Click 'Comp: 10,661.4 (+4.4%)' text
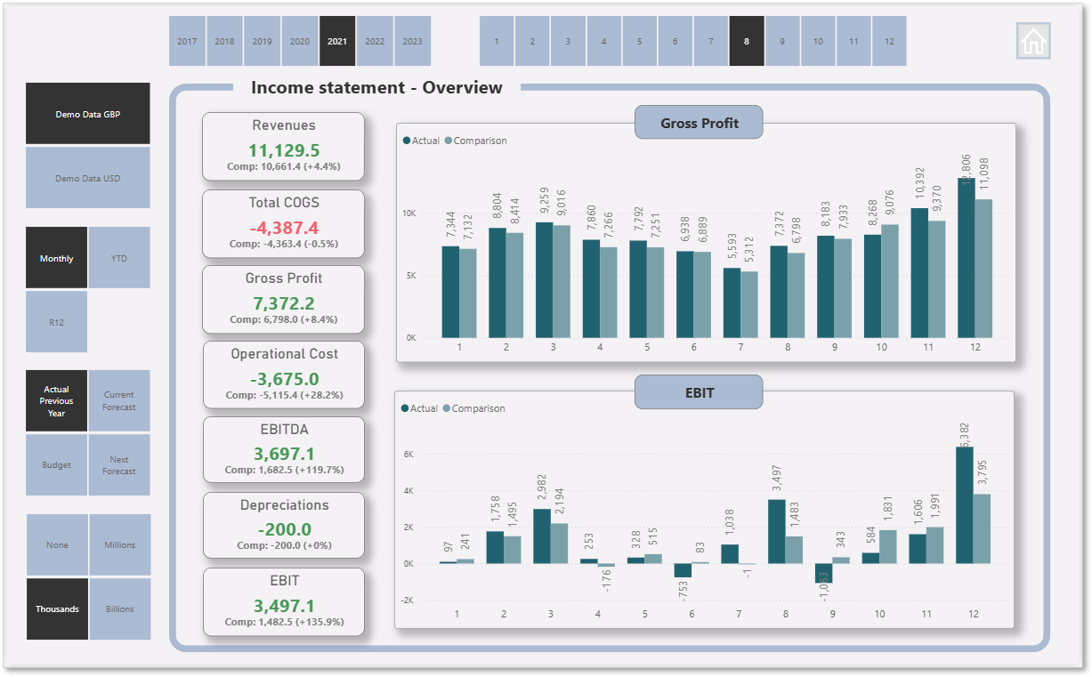The image size is (1092, 677). click(284, 166)
